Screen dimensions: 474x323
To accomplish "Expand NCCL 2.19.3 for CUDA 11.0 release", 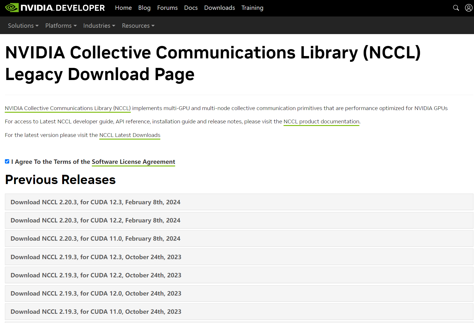I will pyautogui.click(x=239, y=311).
